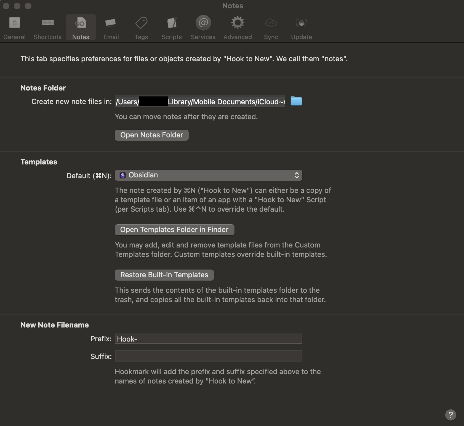Go to the Scripts preferences icon
The height and width of the screenshot is (426, 464).
172,23
